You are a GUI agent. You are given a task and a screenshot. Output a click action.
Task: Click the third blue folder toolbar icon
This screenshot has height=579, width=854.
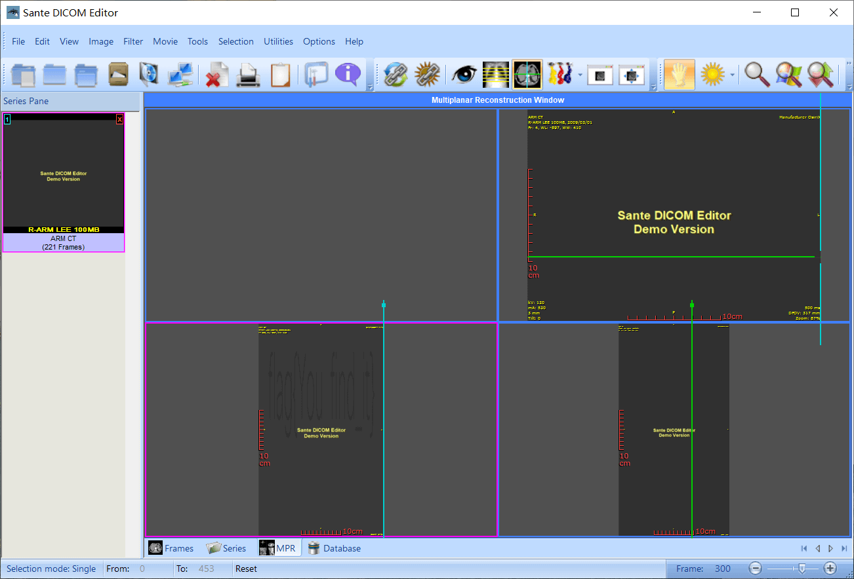86,75
